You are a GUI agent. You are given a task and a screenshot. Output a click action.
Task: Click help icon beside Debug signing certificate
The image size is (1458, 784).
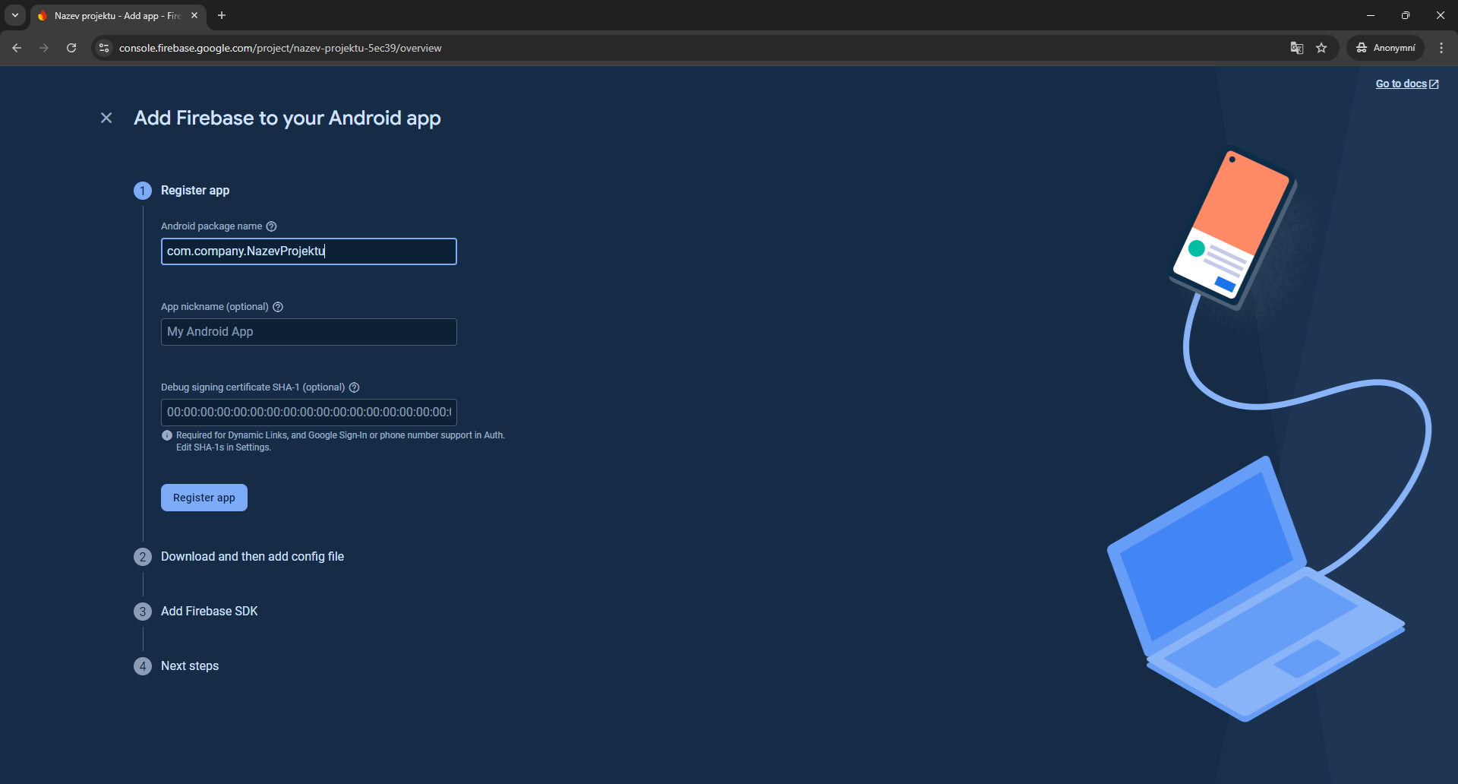354,387
